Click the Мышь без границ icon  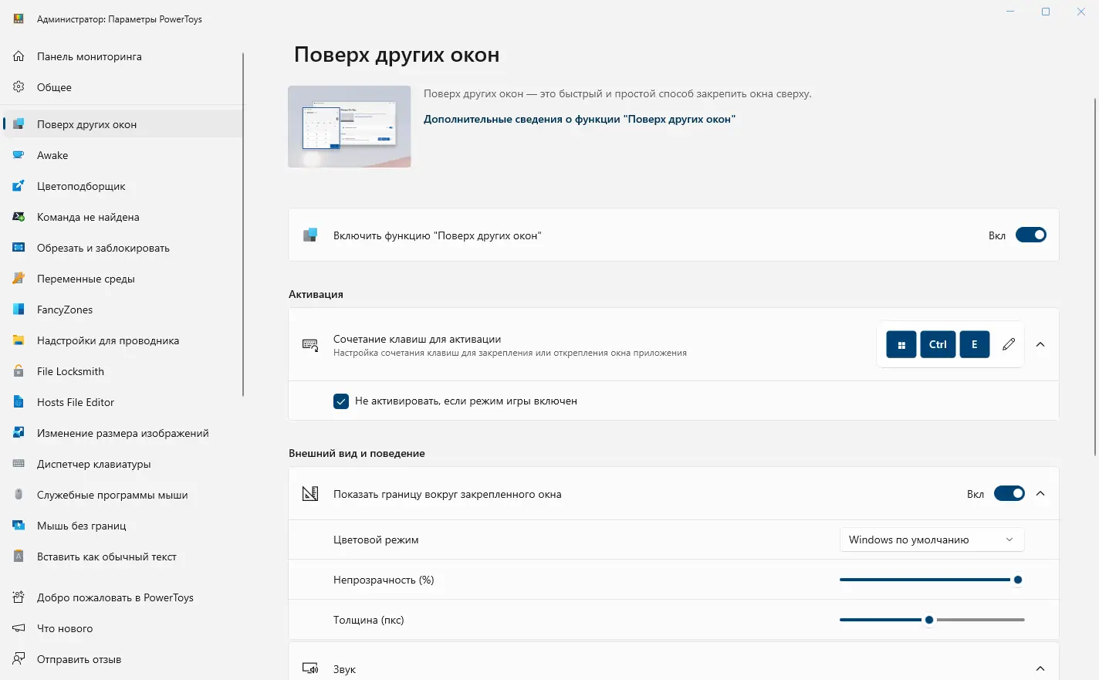19,526
